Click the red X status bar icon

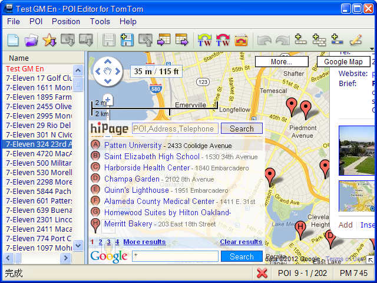262,274
